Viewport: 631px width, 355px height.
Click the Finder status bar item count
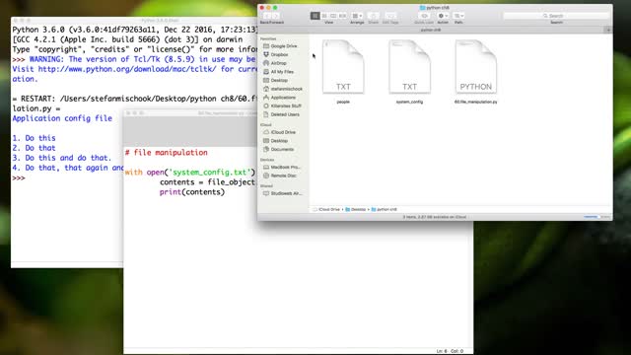pos(435,217)
